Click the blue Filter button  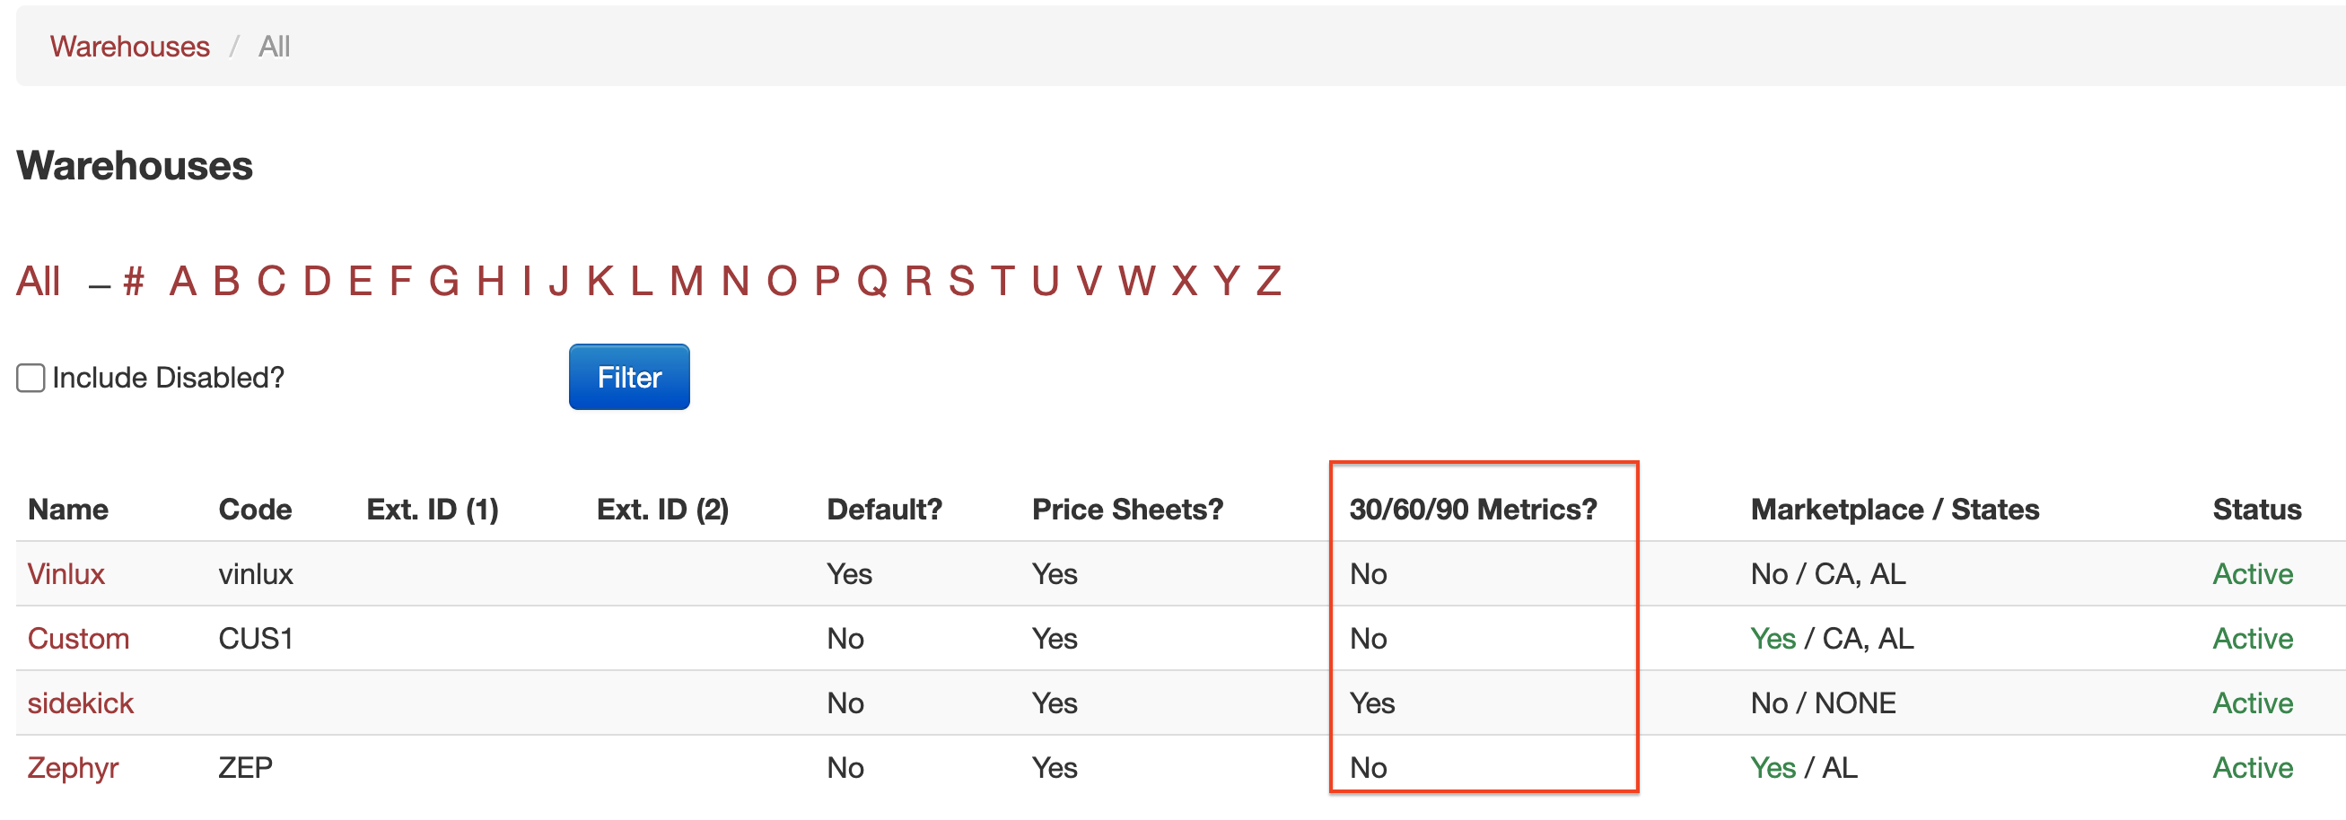point(629,377)
